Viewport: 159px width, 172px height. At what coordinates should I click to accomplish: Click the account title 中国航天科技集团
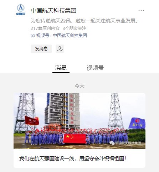tap(53, 11)
